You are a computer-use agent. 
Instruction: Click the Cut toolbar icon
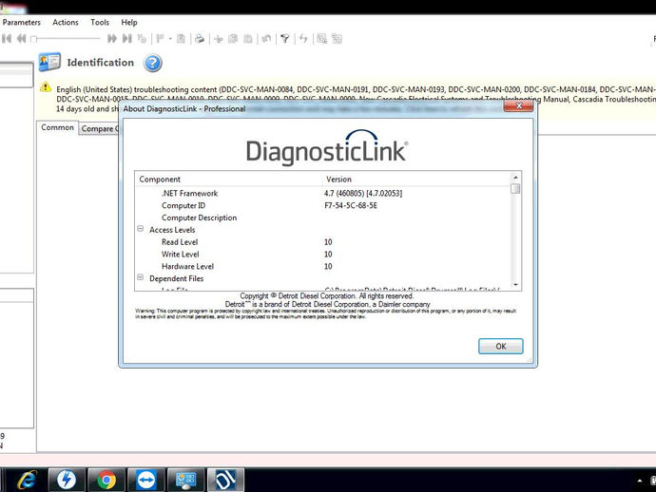click(218, 39)
